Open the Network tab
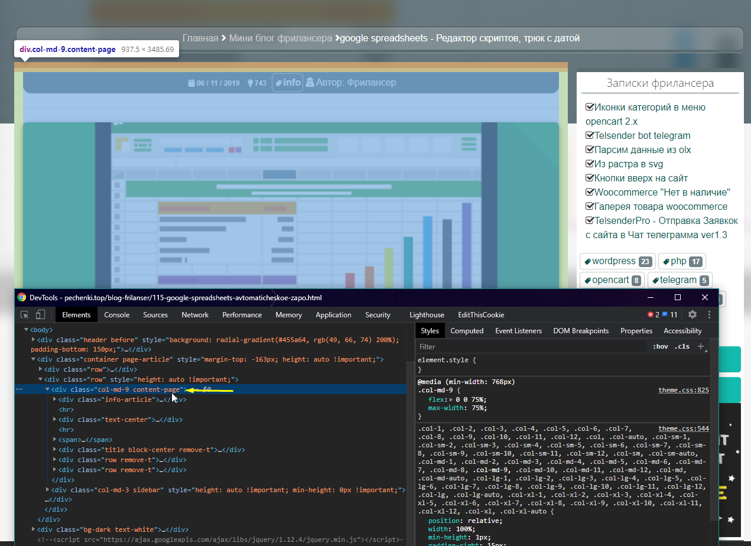Image resolution: width=751 pixels, height=546 pixels. 195,315
